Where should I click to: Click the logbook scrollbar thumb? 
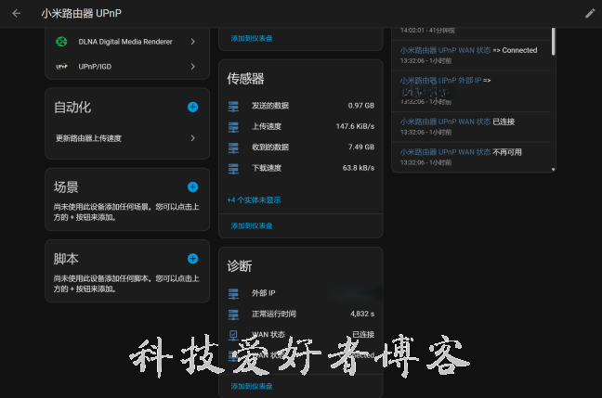[x=554, y=42]
